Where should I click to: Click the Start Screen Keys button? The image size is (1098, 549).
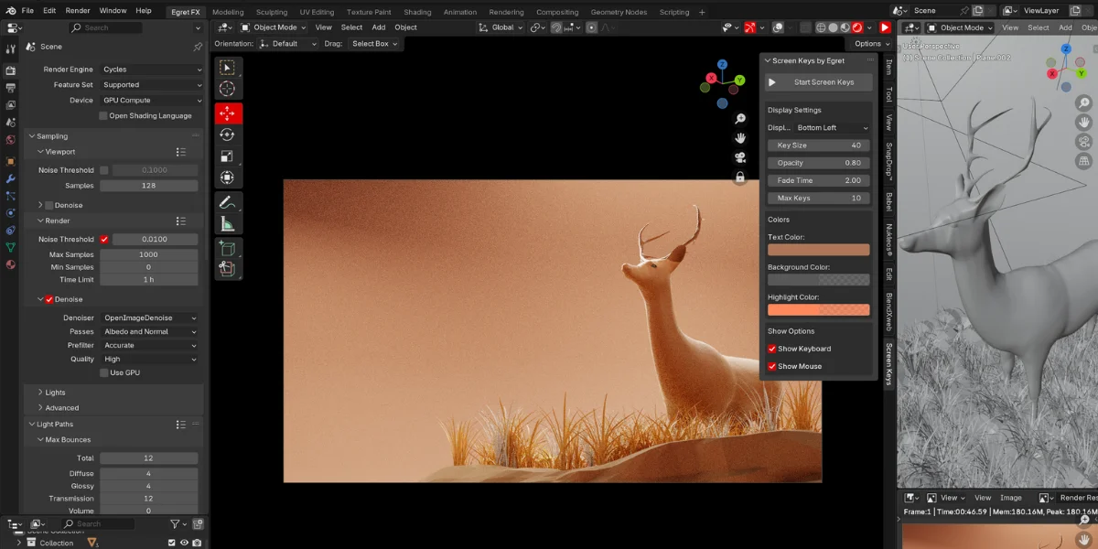[818, 81]
